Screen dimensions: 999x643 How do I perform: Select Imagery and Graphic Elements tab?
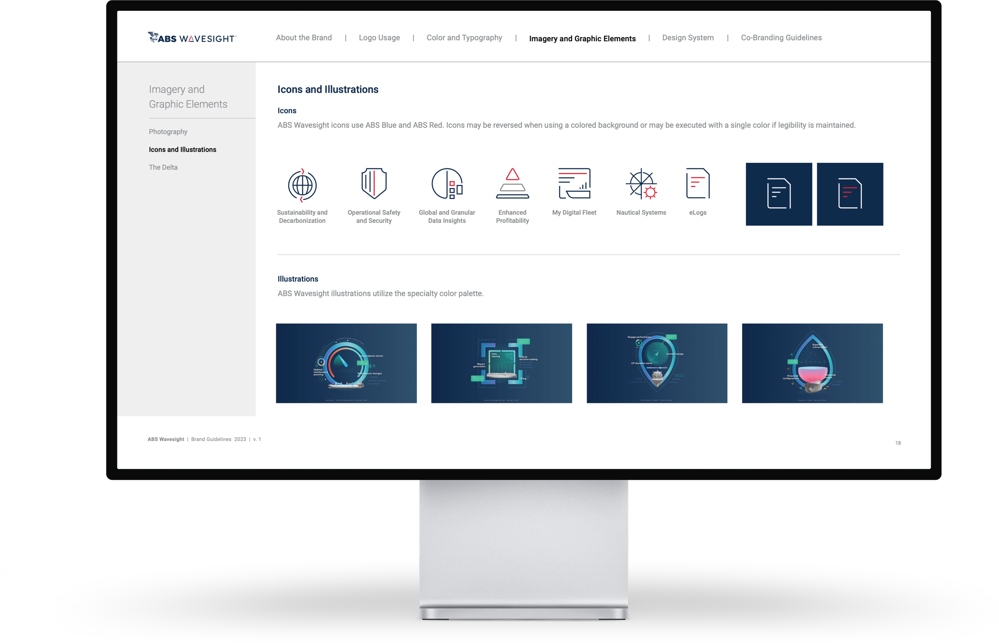[x=582, y=38]
